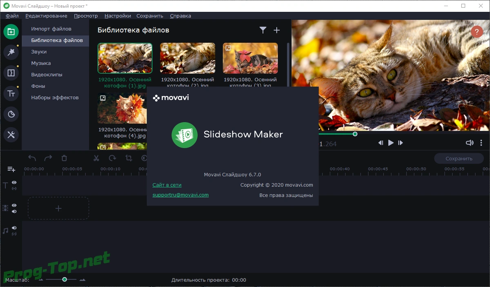Delete the selected clip with trash icon
The image size is (490, 287).
click(64, 158)
